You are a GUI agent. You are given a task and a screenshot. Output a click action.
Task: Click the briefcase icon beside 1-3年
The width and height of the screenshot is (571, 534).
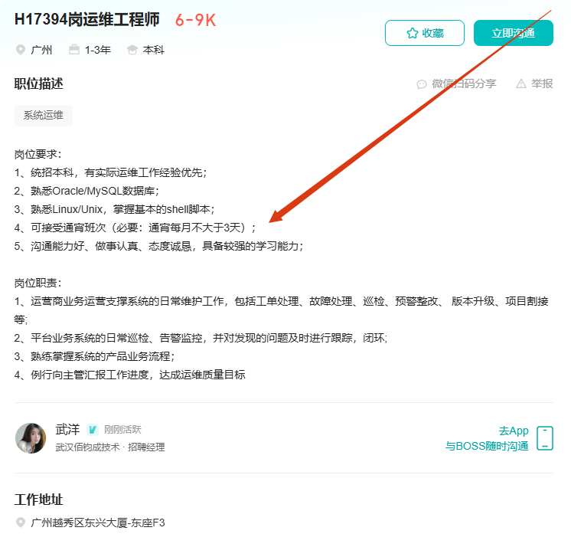click(74, 50)
